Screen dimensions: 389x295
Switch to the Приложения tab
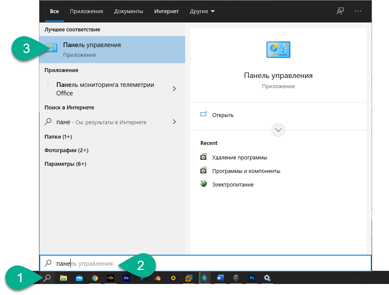[x=86, y=11]
